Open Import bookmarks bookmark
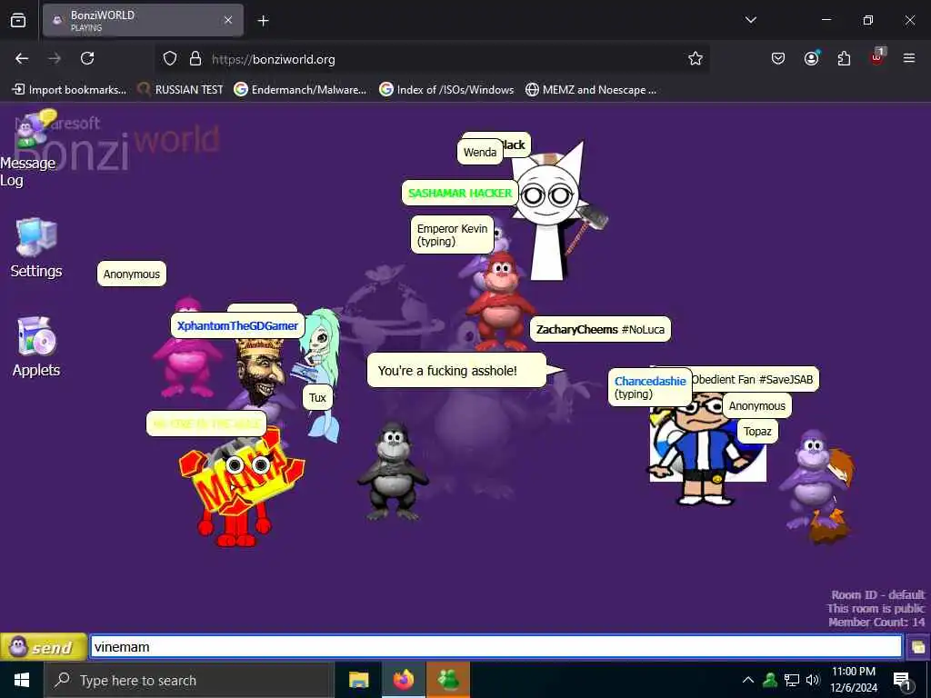The height and width of the screenshot is (698, 931). [69, 90]
